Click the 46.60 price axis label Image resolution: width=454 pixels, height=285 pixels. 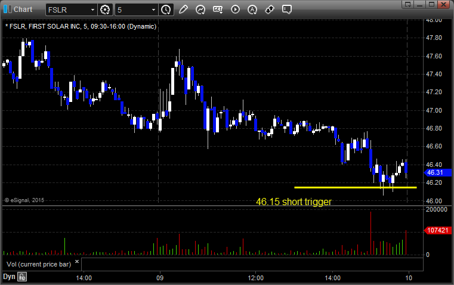(434, 147)
